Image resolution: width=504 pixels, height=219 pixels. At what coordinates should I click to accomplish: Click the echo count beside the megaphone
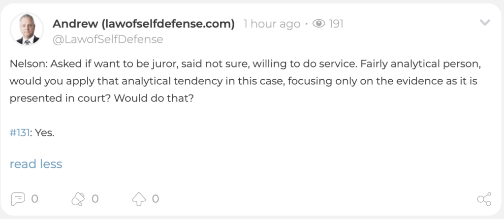point(95,199)
